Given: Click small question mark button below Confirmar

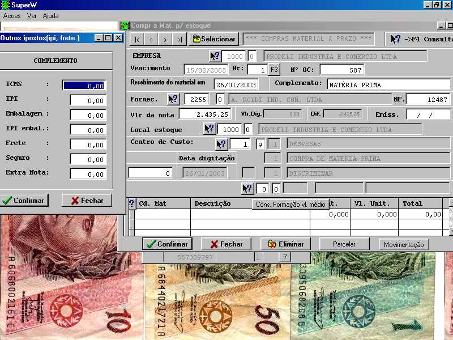Looking at the screenshot, I should click(285, 257).
